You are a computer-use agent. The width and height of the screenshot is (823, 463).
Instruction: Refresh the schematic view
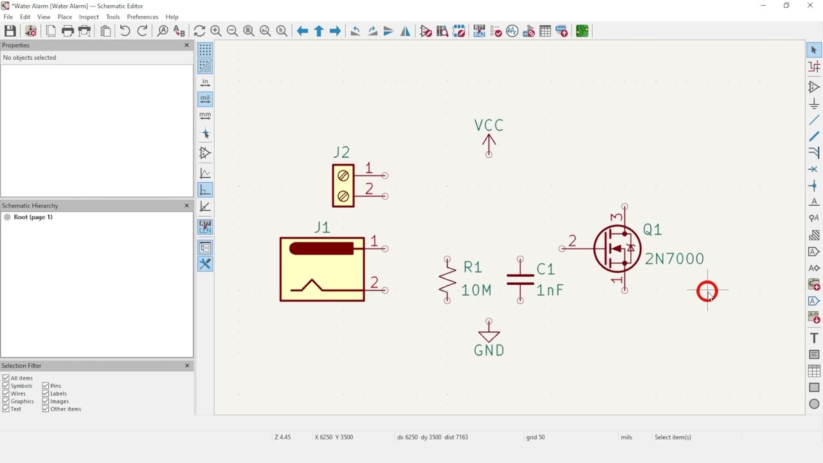(x=199, y=31)
